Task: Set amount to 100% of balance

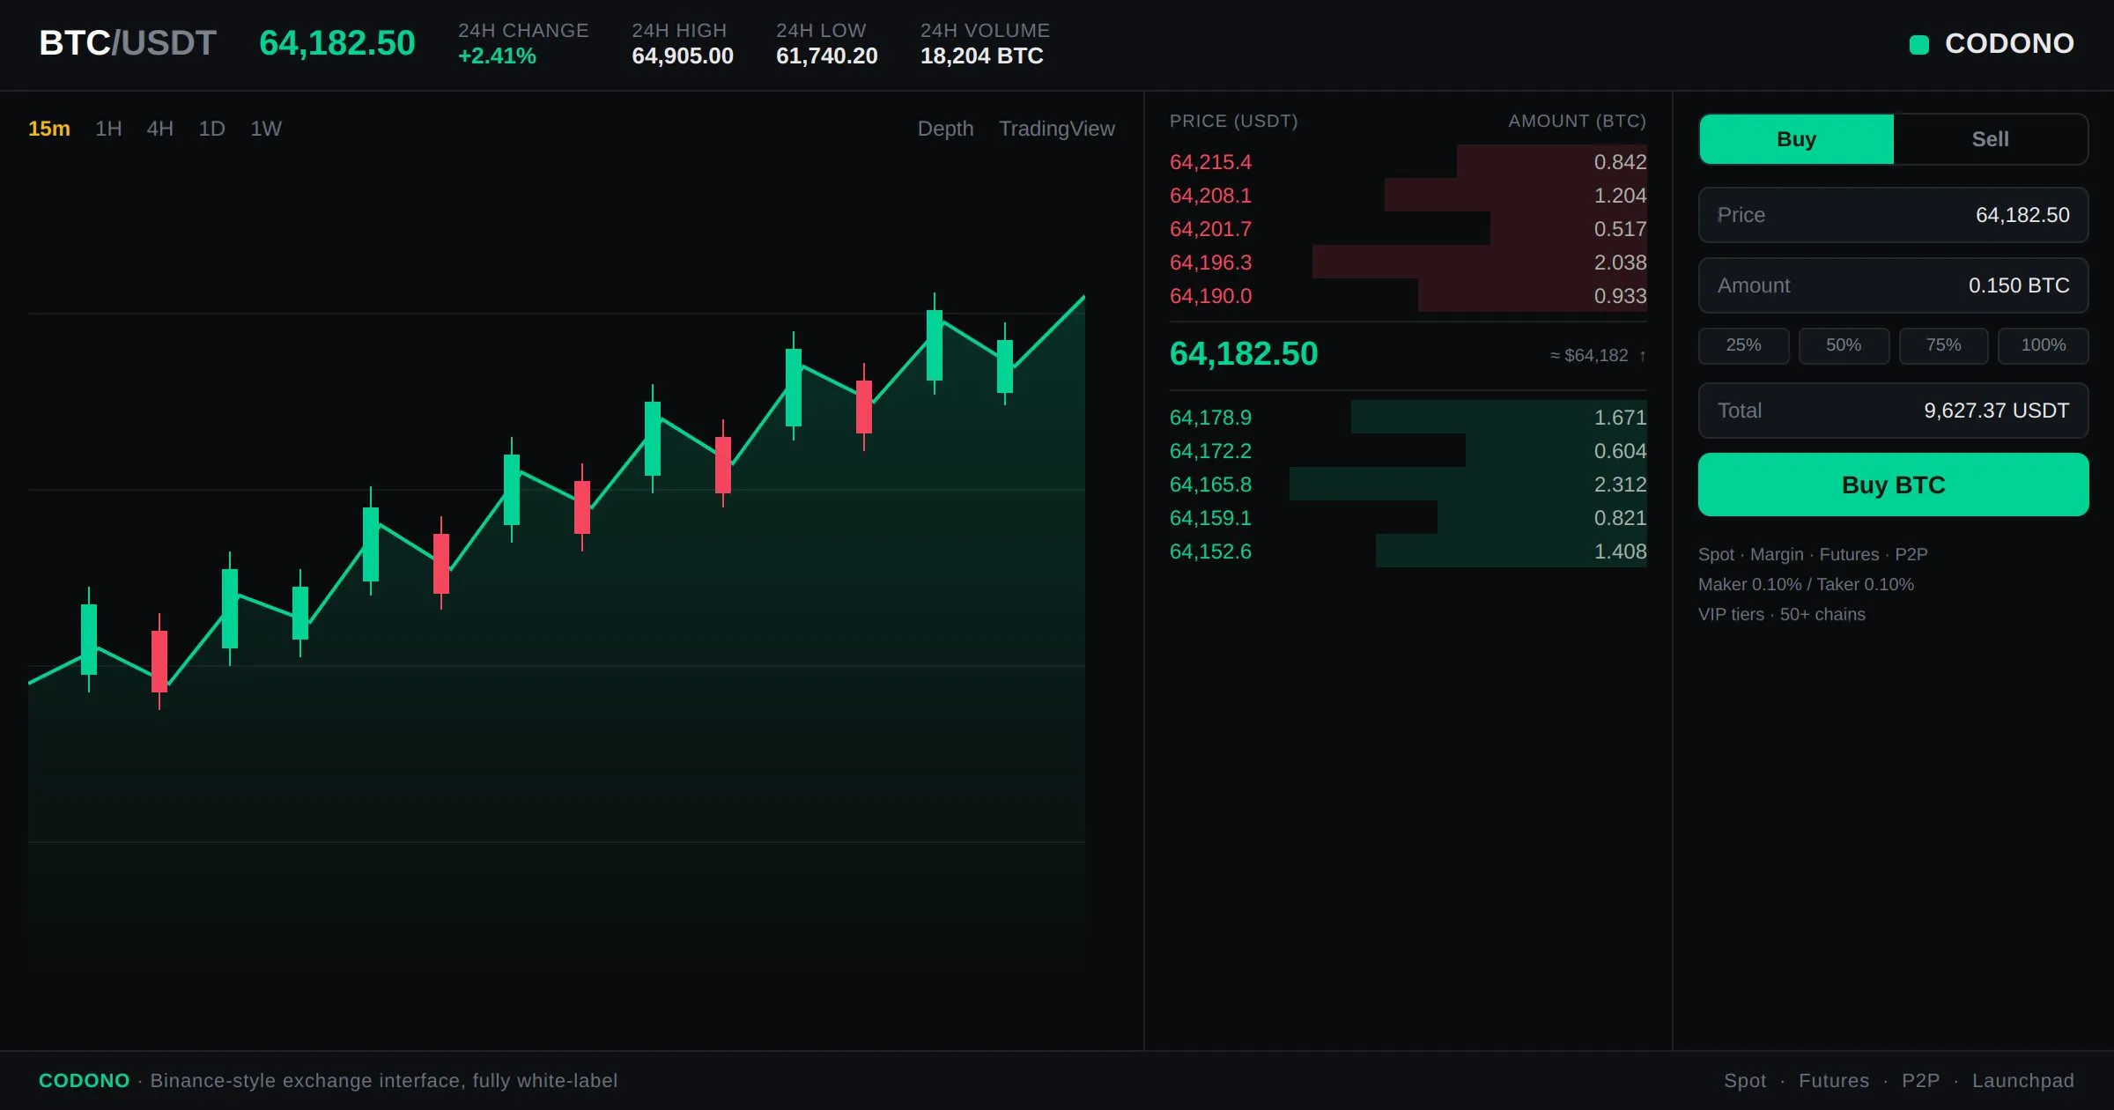Action: pyautogui.click(x=2043, y=345)
